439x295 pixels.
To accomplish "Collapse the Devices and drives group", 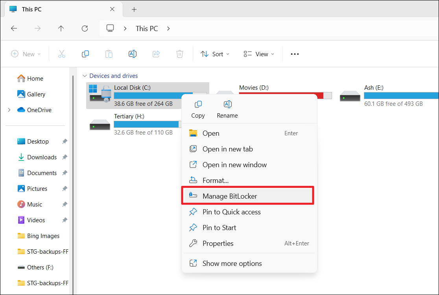I will point(84,76).
